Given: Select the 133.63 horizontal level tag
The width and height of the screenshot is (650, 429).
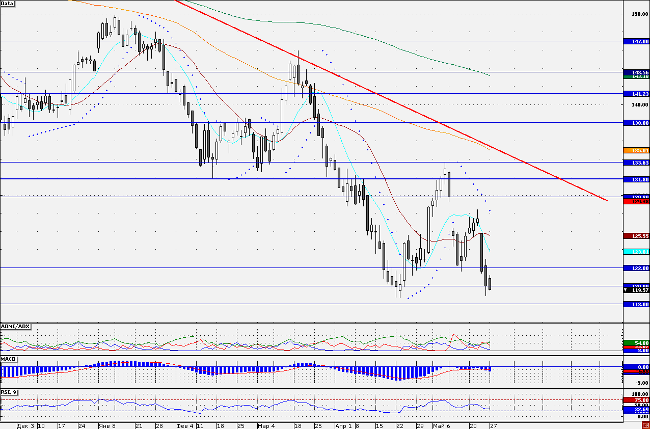Looking at the screenshot, I should [637, 163].
